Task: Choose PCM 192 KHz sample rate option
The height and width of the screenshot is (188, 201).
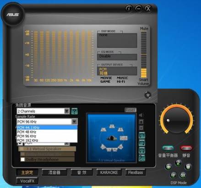Action: pyautogui.click(x=47, y=140)
